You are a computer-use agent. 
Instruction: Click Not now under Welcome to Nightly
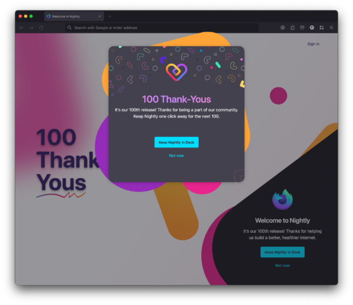tap(282, 266)
